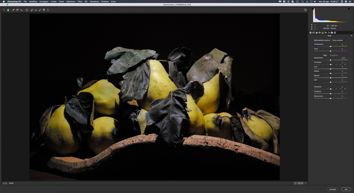Open the Base panel options menu
The image size is (354, 193).
pyautogui.click(x=352, y=36)
